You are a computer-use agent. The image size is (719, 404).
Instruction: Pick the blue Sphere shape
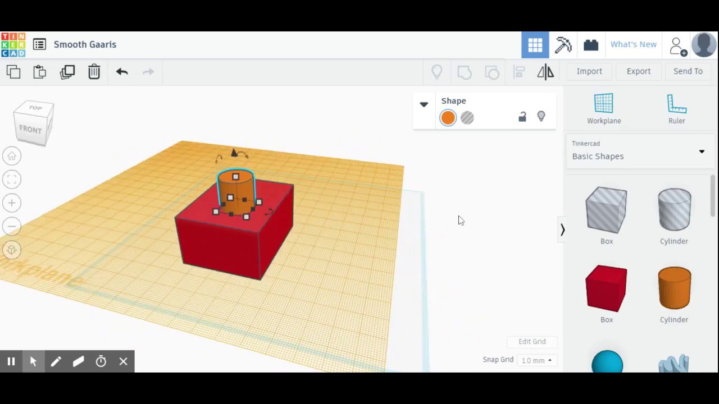coord(607,361)
